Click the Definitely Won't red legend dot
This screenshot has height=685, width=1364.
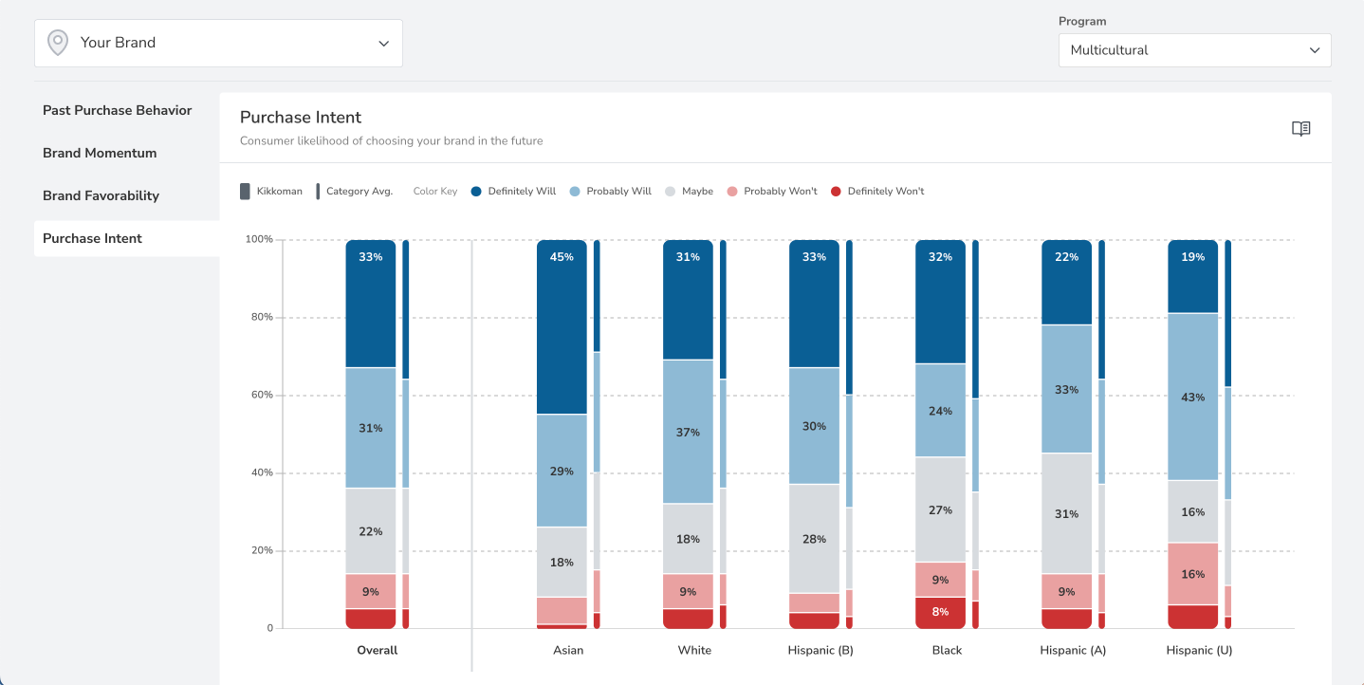(x=836, y=192)
